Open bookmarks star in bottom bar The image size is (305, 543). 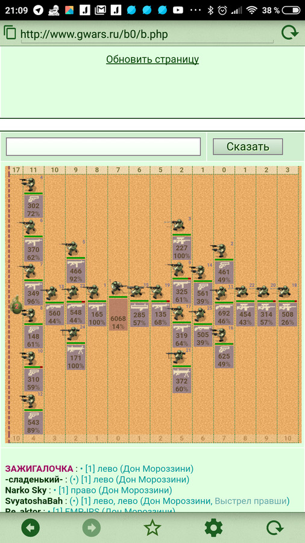[152, 528]
